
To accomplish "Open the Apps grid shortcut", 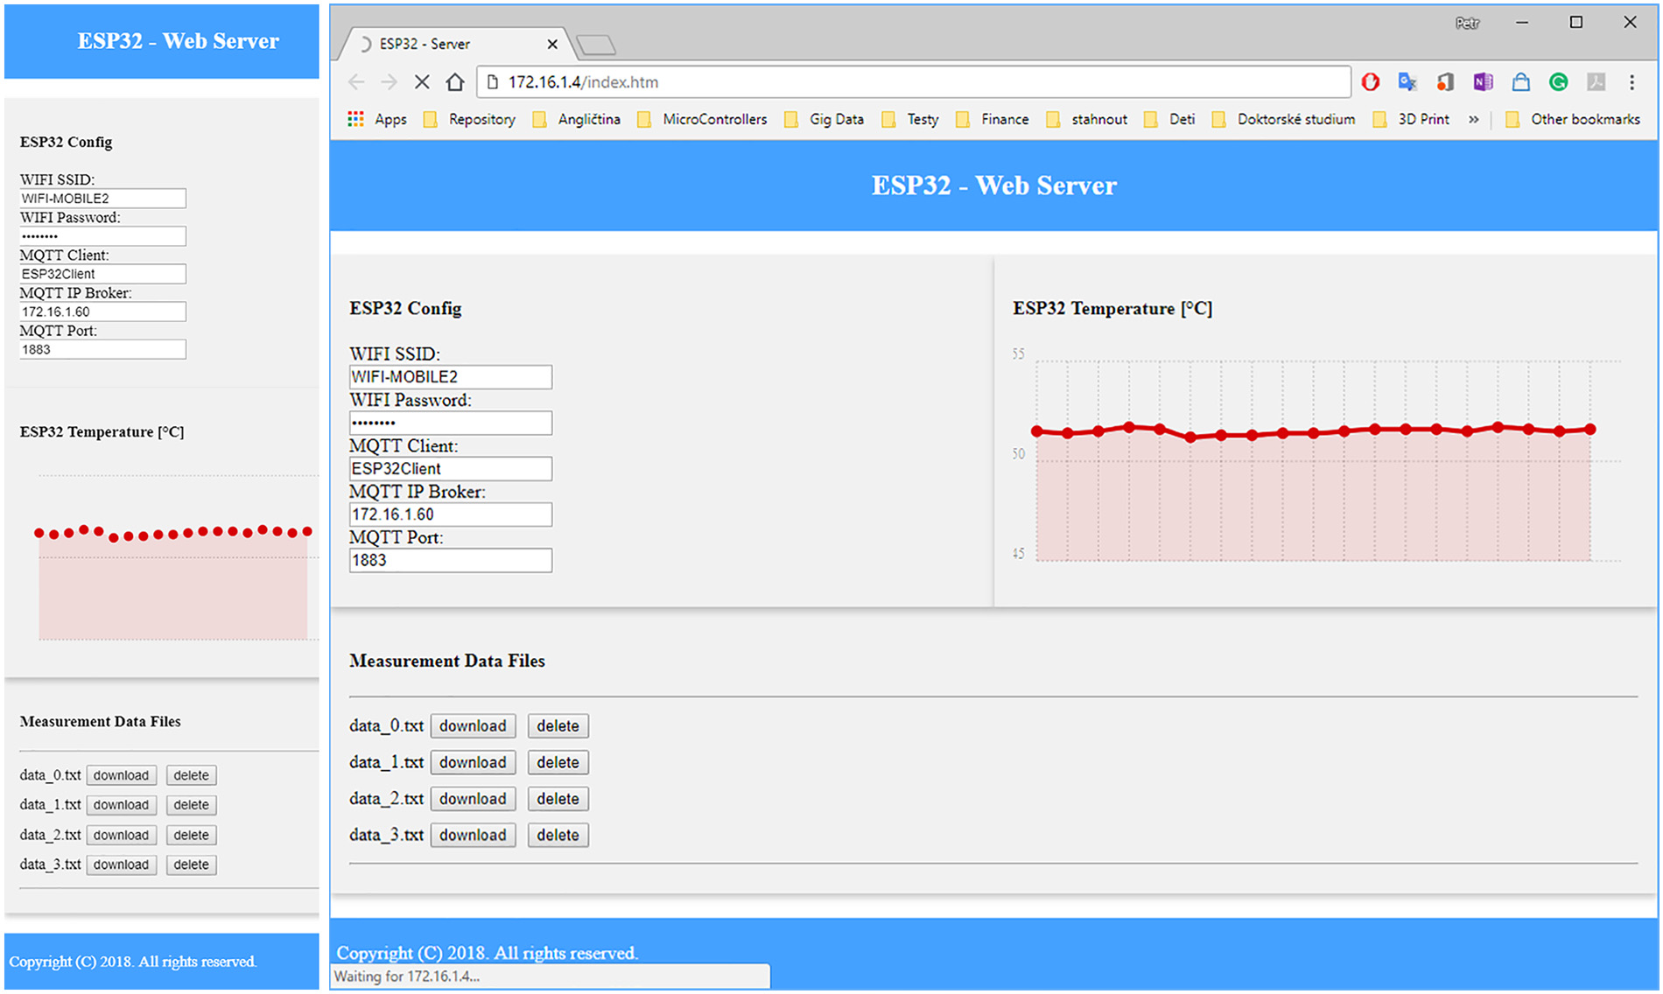I will (377, 119).
